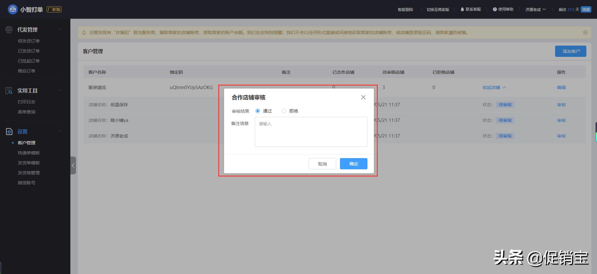
Task: Click the 厂家版 badge
Action: (54, 9)
